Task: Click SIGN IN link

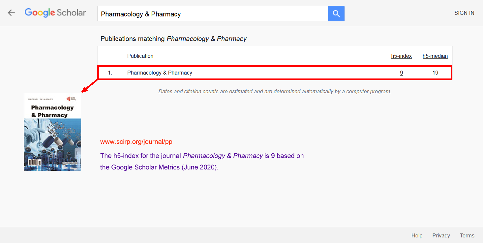Action: pyautogui.click(x=464, y=13)
